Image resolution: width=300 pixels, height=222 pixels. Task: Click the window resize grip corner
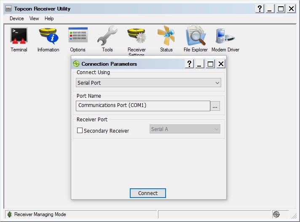click(294, 216)
